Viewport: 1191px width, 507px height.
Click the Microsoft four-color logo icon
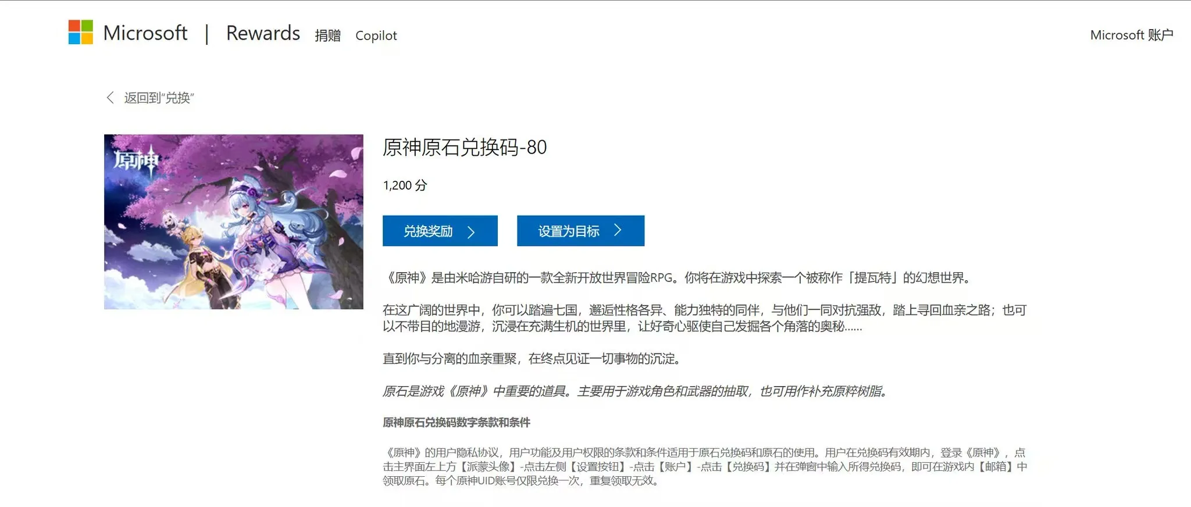[x=80, y=33]
